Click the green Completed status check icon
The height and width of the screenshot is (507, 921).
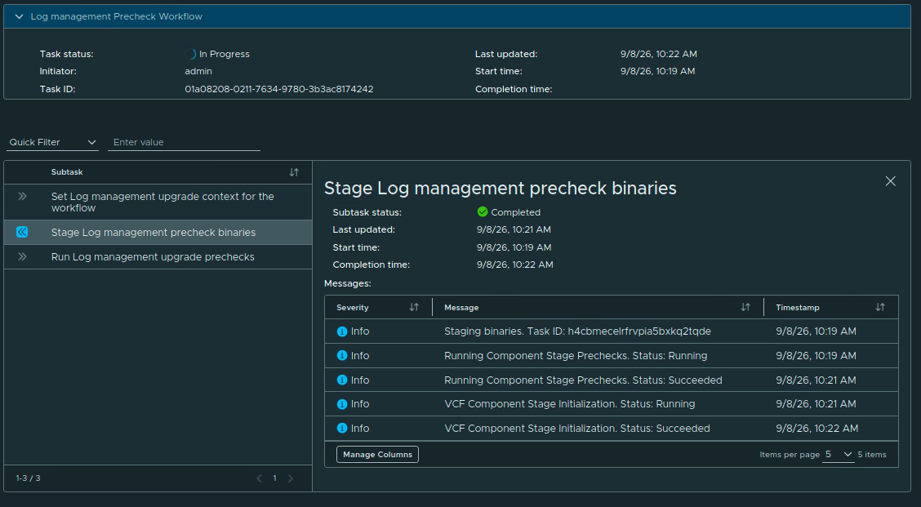coord(483,212)
